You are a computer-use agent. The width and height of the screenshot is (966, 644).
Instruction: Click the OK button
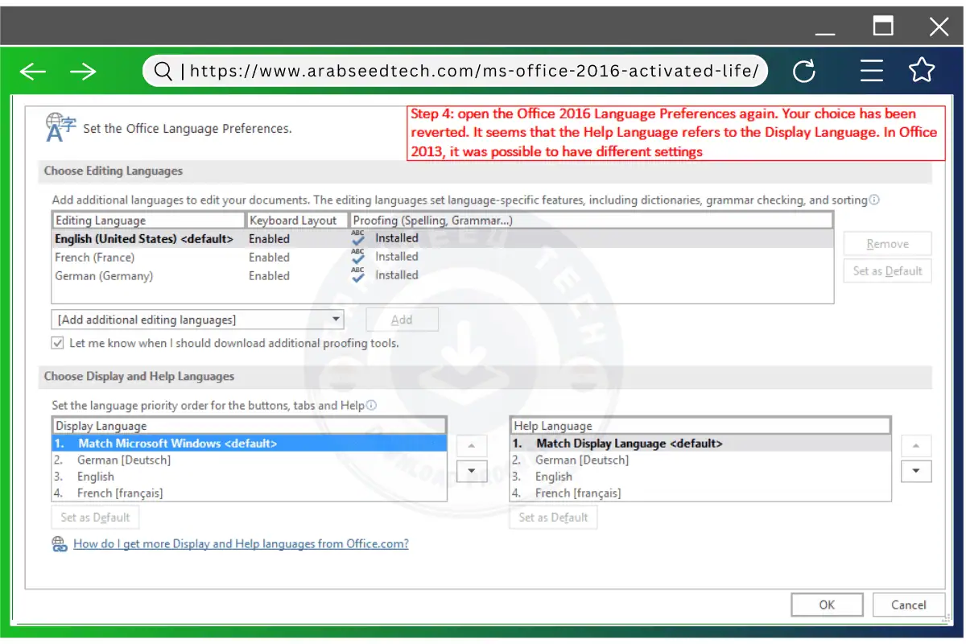827,605
